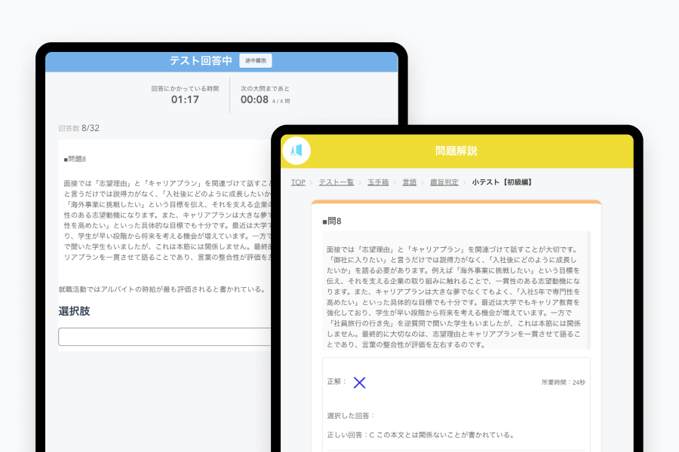Click the 正しい回答 answer text line
This screenshot has width=679, height=452.
pos(420,435)
